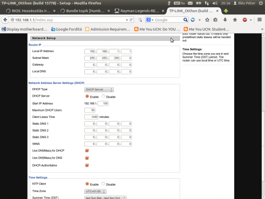Click the browser back arrow button

(x=5, y=20)
